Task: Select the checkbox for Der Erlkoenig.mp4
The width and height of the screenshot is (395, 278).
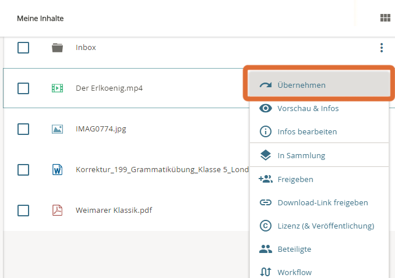Action: pos(23,88)
